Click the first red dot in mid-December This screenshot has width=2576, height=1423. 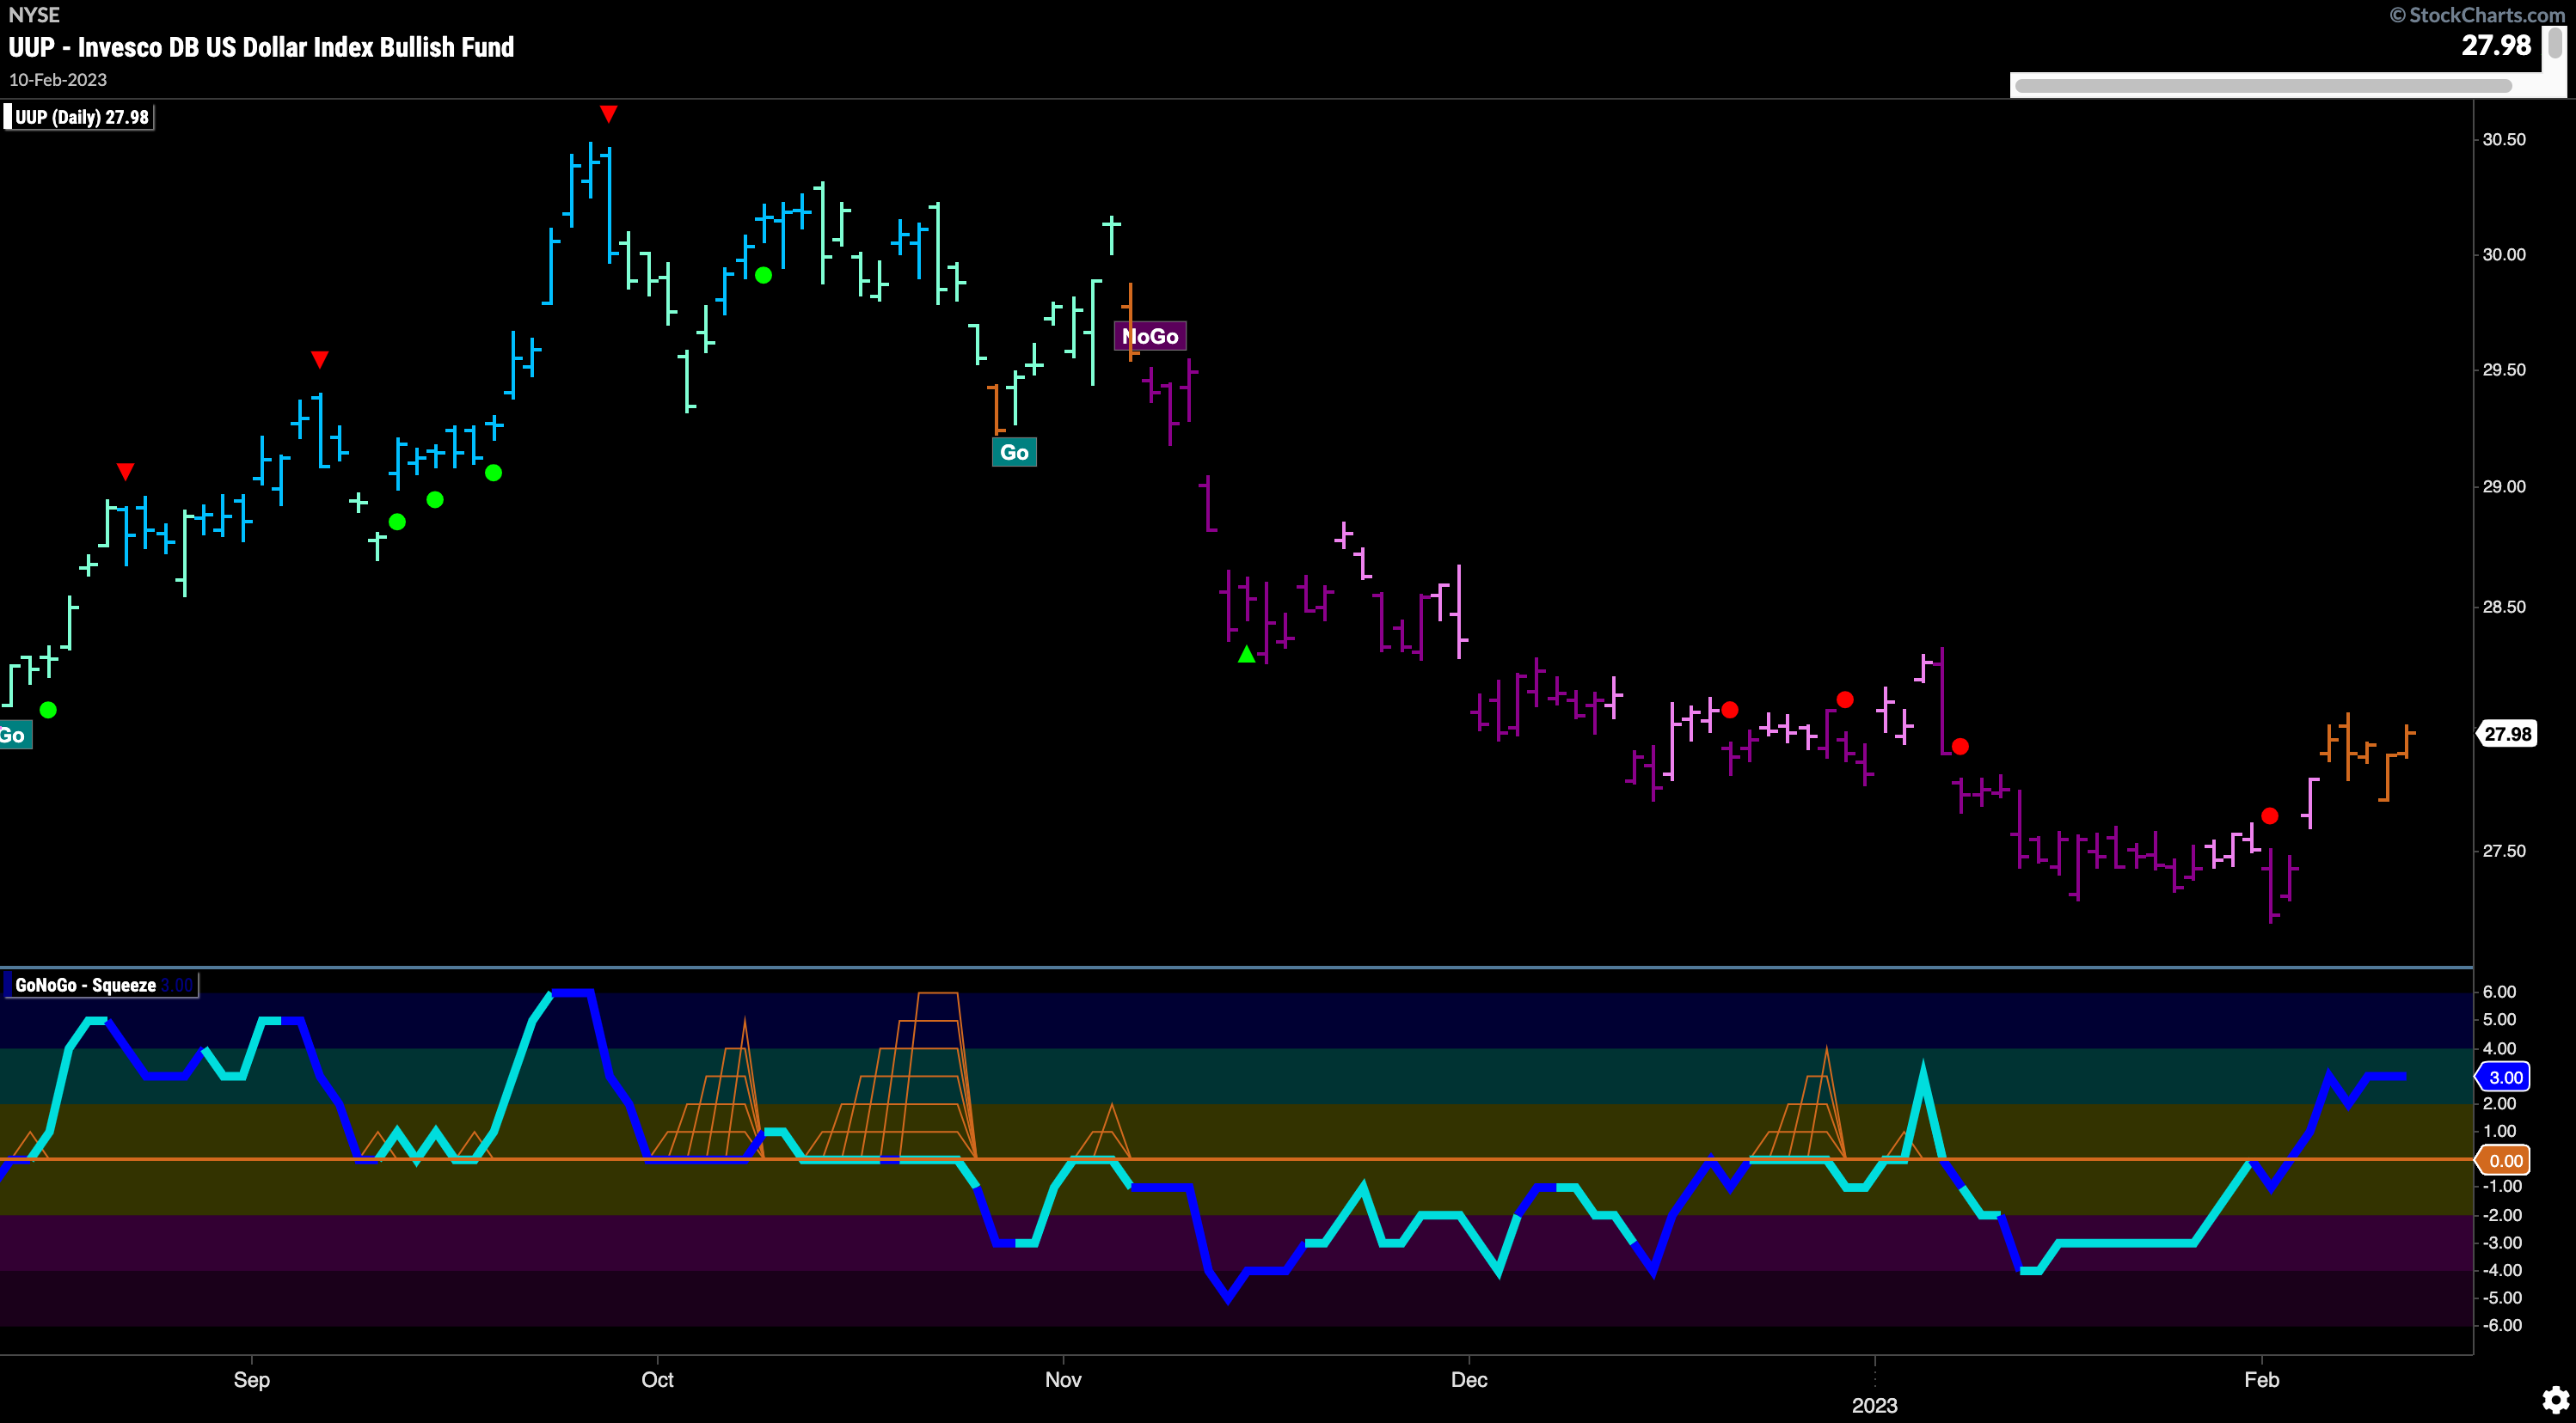1730,710
